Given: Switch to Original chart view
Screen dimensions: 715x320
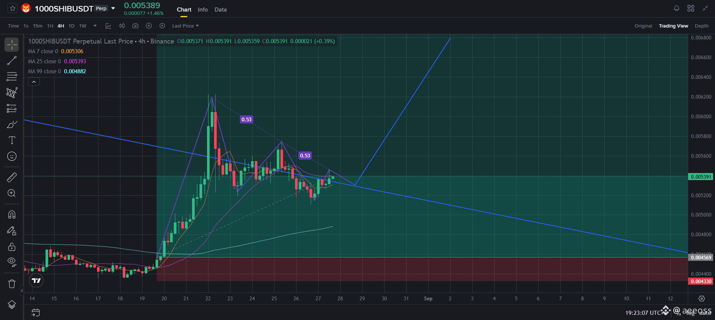Looking at the screenshot, I should tap(643, 26).
